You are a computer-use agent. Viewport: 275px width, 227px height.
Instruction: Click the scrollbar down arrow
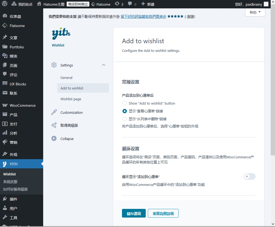273,224
